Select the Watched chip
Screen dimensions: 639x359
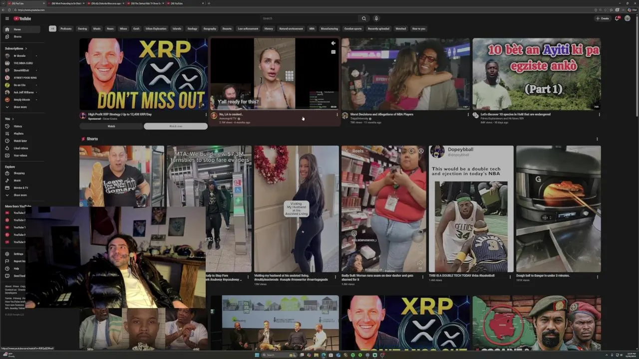pyautogui.click(x=401, y=29)
